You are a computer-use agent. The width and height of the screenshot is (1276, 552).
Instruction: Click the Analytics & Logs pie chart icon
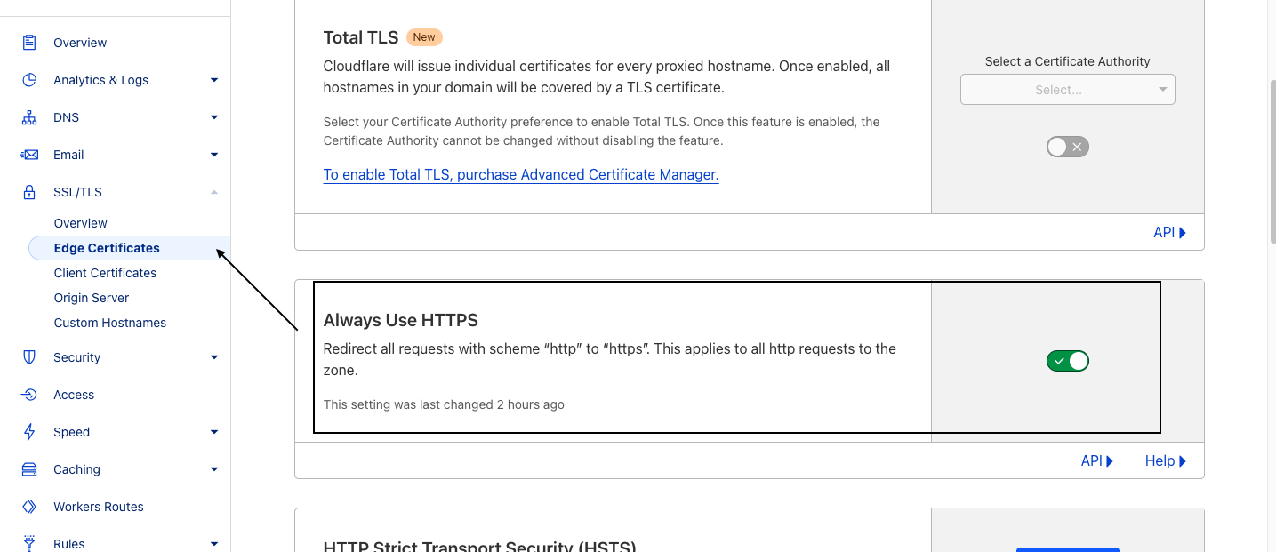point(29,80)
